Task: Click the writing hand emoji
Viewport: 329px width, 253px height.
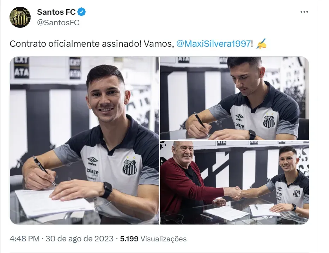Action: (261, 44)
